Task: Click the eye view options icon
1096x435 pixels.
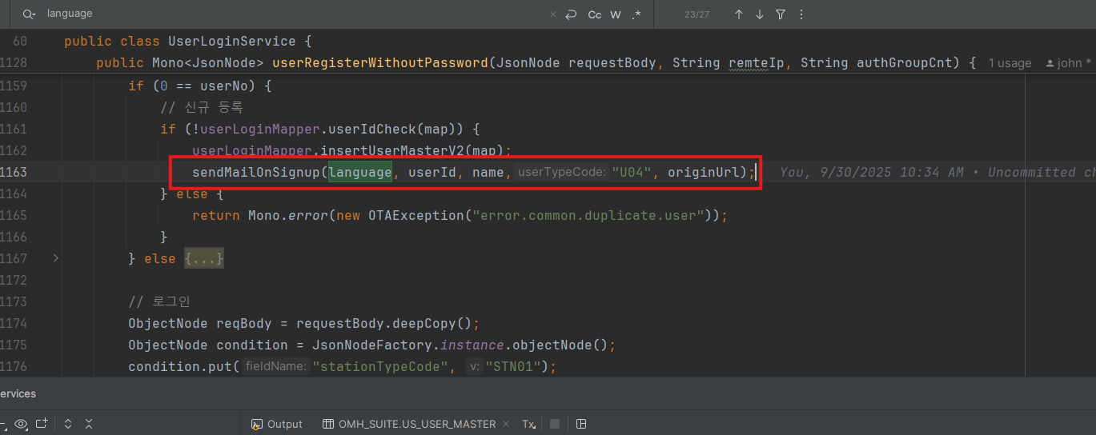Action: 21,424
